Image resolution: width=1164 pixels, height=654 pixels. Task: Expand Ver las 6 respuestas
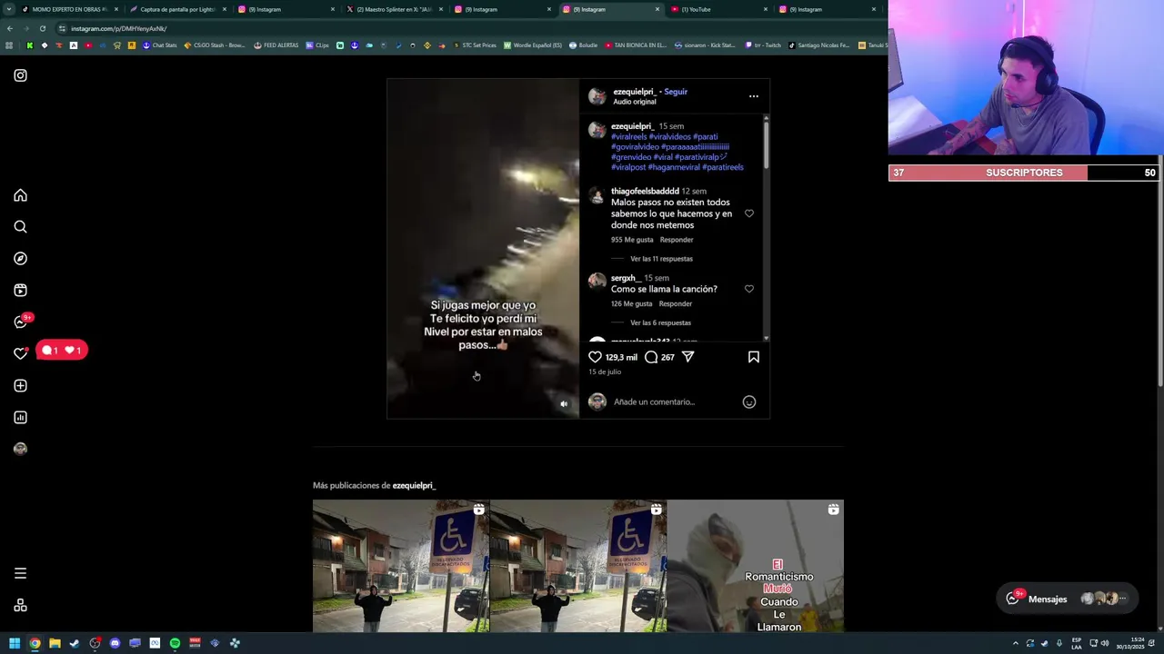click(660, 322)
